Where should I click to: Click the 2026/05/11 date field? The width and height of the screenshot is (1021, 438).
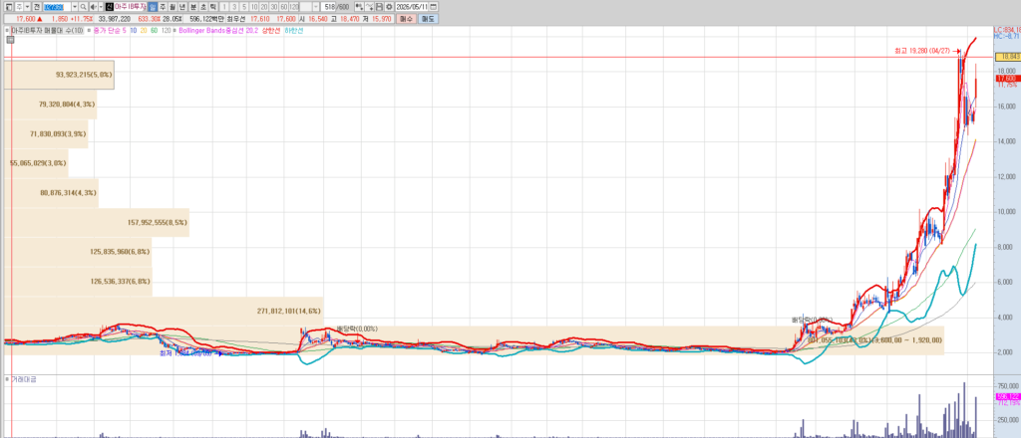click(411, 7)
